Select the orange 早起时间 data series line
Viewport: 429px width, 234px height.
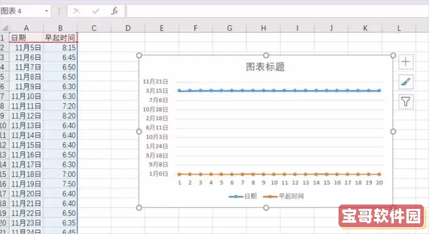[279, 174]
